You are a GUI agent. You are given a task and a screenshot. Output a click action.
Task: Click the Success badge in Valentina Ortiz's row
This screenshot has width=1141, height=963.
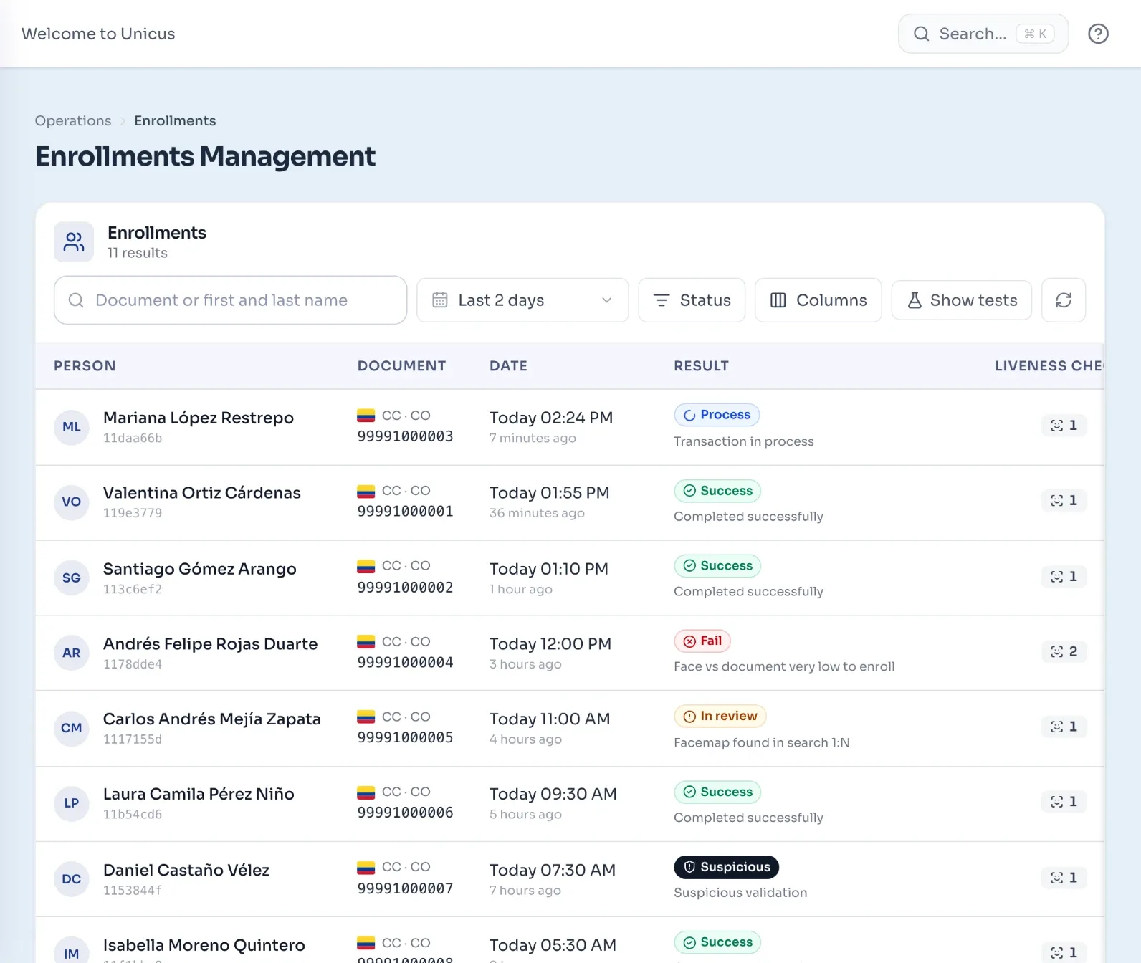(x=717, y=492)
